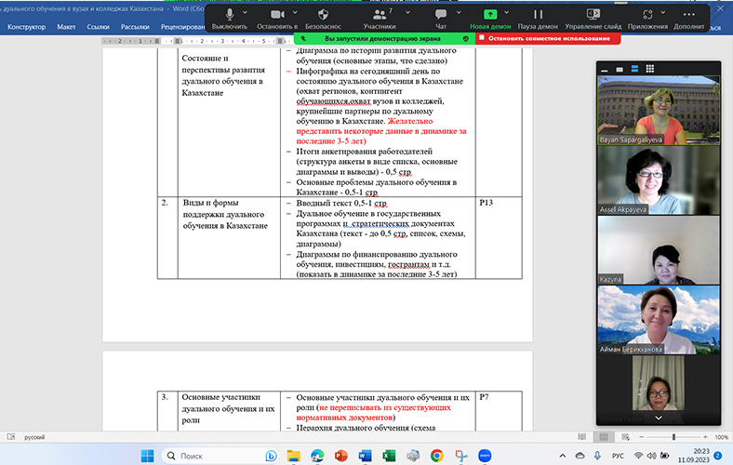Open Управление слайдами control
The image size is (733, 465).
[593, 18]
